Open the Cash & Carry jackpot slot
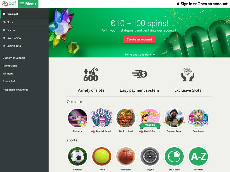This screenshot has width=230, height=172. coord(150,118)
